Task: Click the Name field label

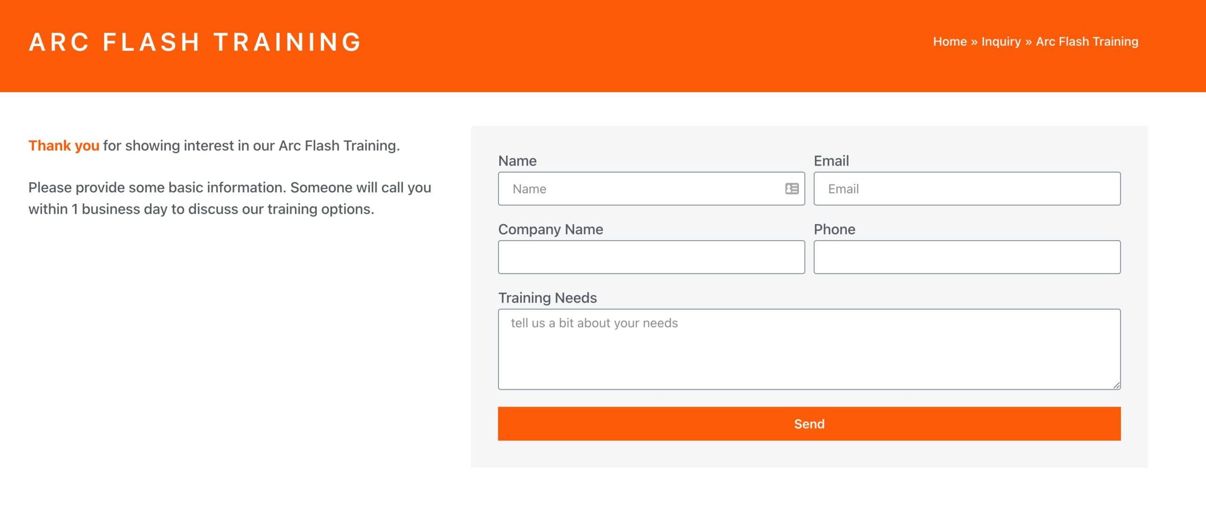Action: [x=517, y=161]
